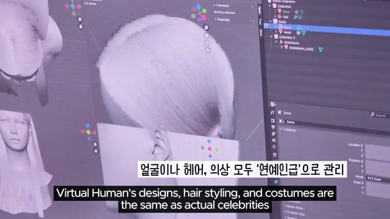The height and width of the screenshot is (219, 390).
Task: Click the zoom icon in the head viewport
Action: 207,27
